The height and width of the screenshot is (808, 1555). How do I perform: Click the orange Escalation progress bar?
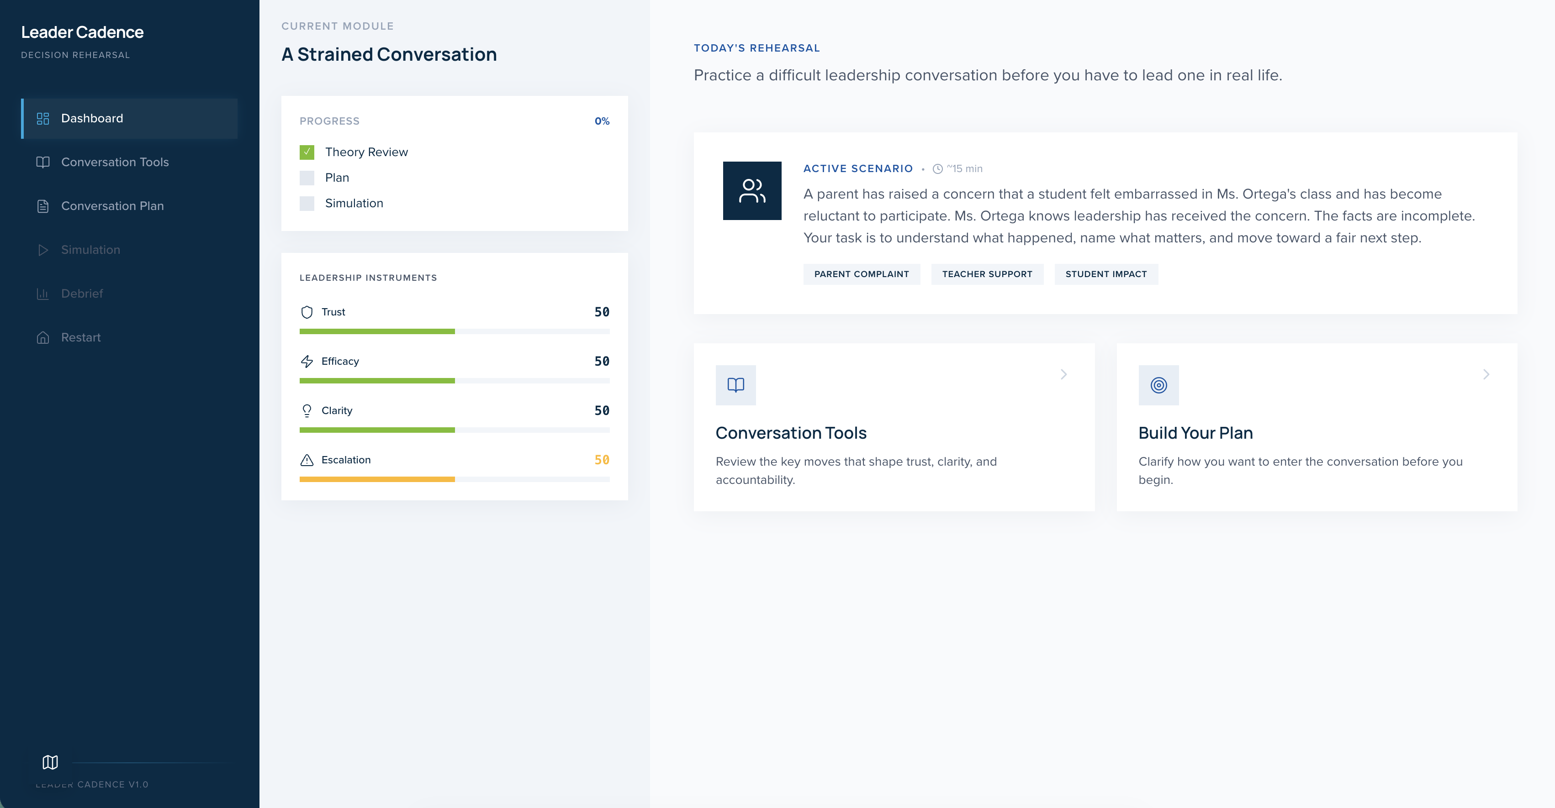(x=455, y=479)
